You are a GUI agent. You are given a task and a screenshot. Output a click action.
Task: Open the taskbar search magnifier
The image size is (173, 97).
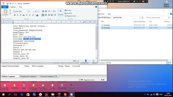click(9, 95)
